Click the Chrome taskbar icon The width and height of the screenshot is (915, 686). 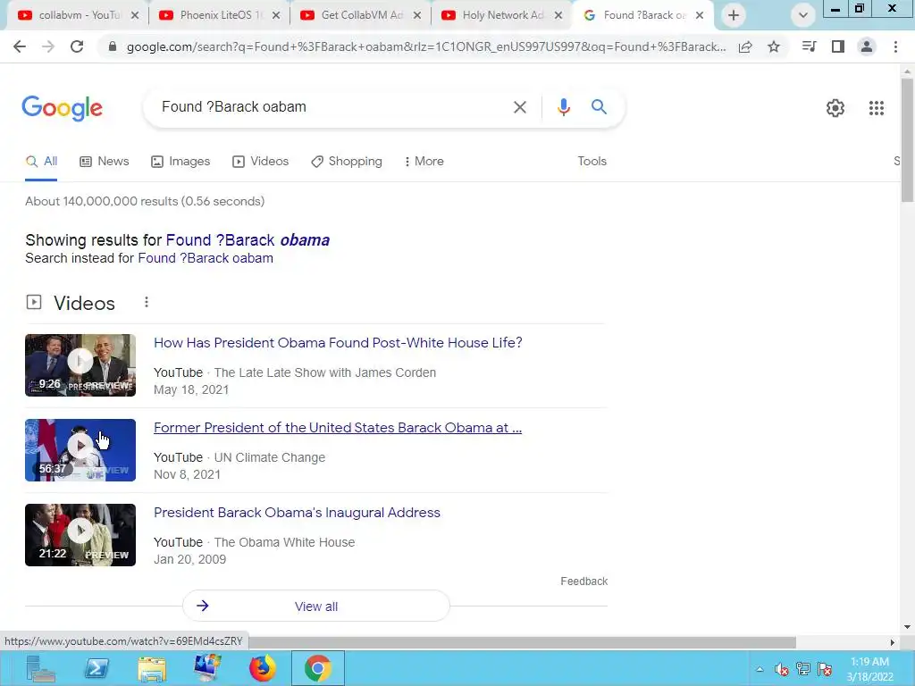click(x=318, y=668)
